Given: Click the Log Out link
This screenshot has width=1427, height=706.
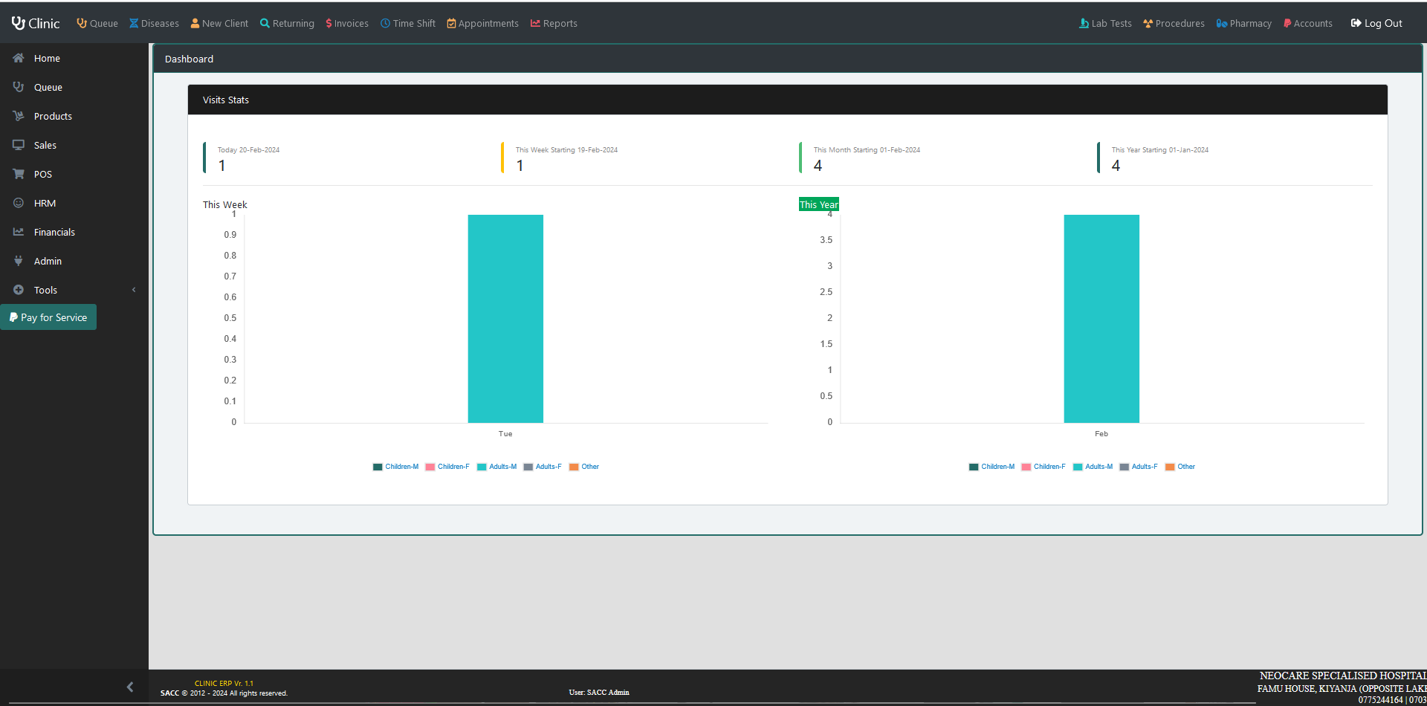Looking at the screenshot, I should coord(1376,23).
